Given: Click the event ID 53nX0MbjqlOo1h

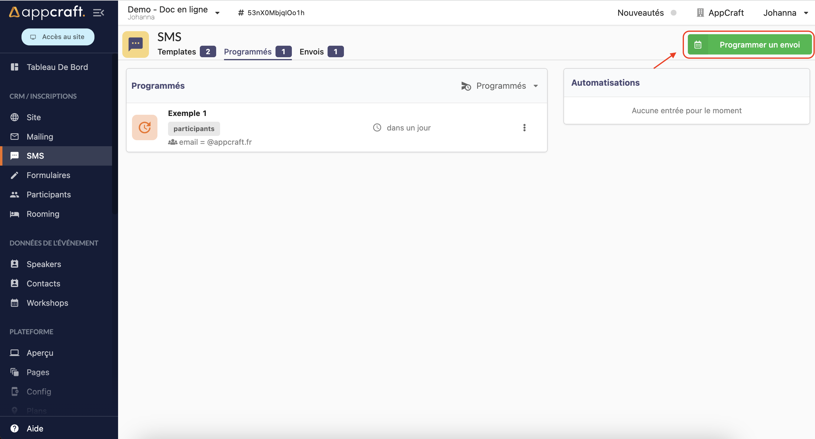Looking at the screenshot, I should coord(276,13).
